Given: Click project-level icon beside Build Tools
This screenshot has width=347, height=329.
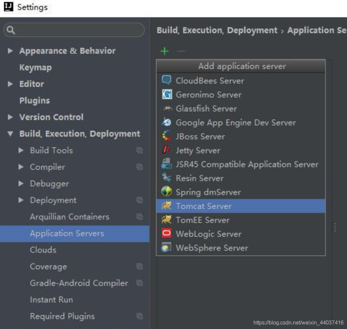Looking at the screenshot, I should click(x=140, y=150).
